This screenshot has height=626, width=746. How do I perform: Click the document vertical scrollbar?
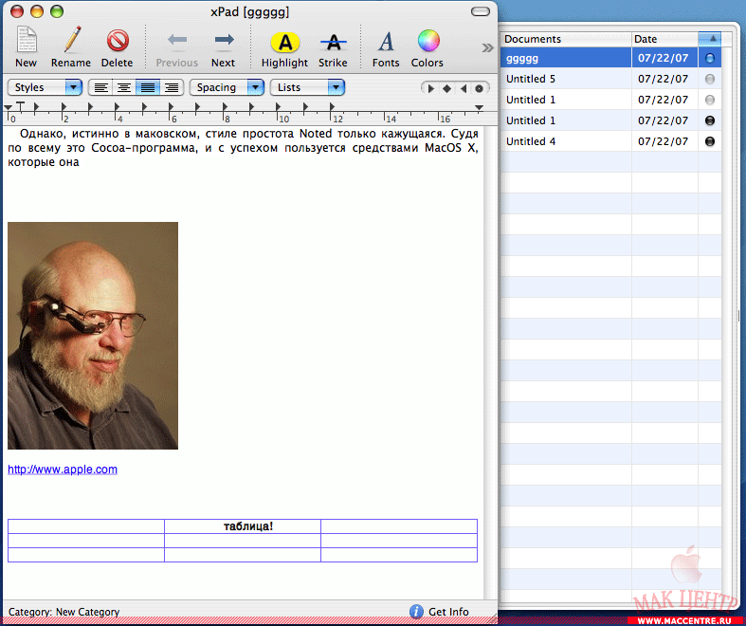point(490,361)
